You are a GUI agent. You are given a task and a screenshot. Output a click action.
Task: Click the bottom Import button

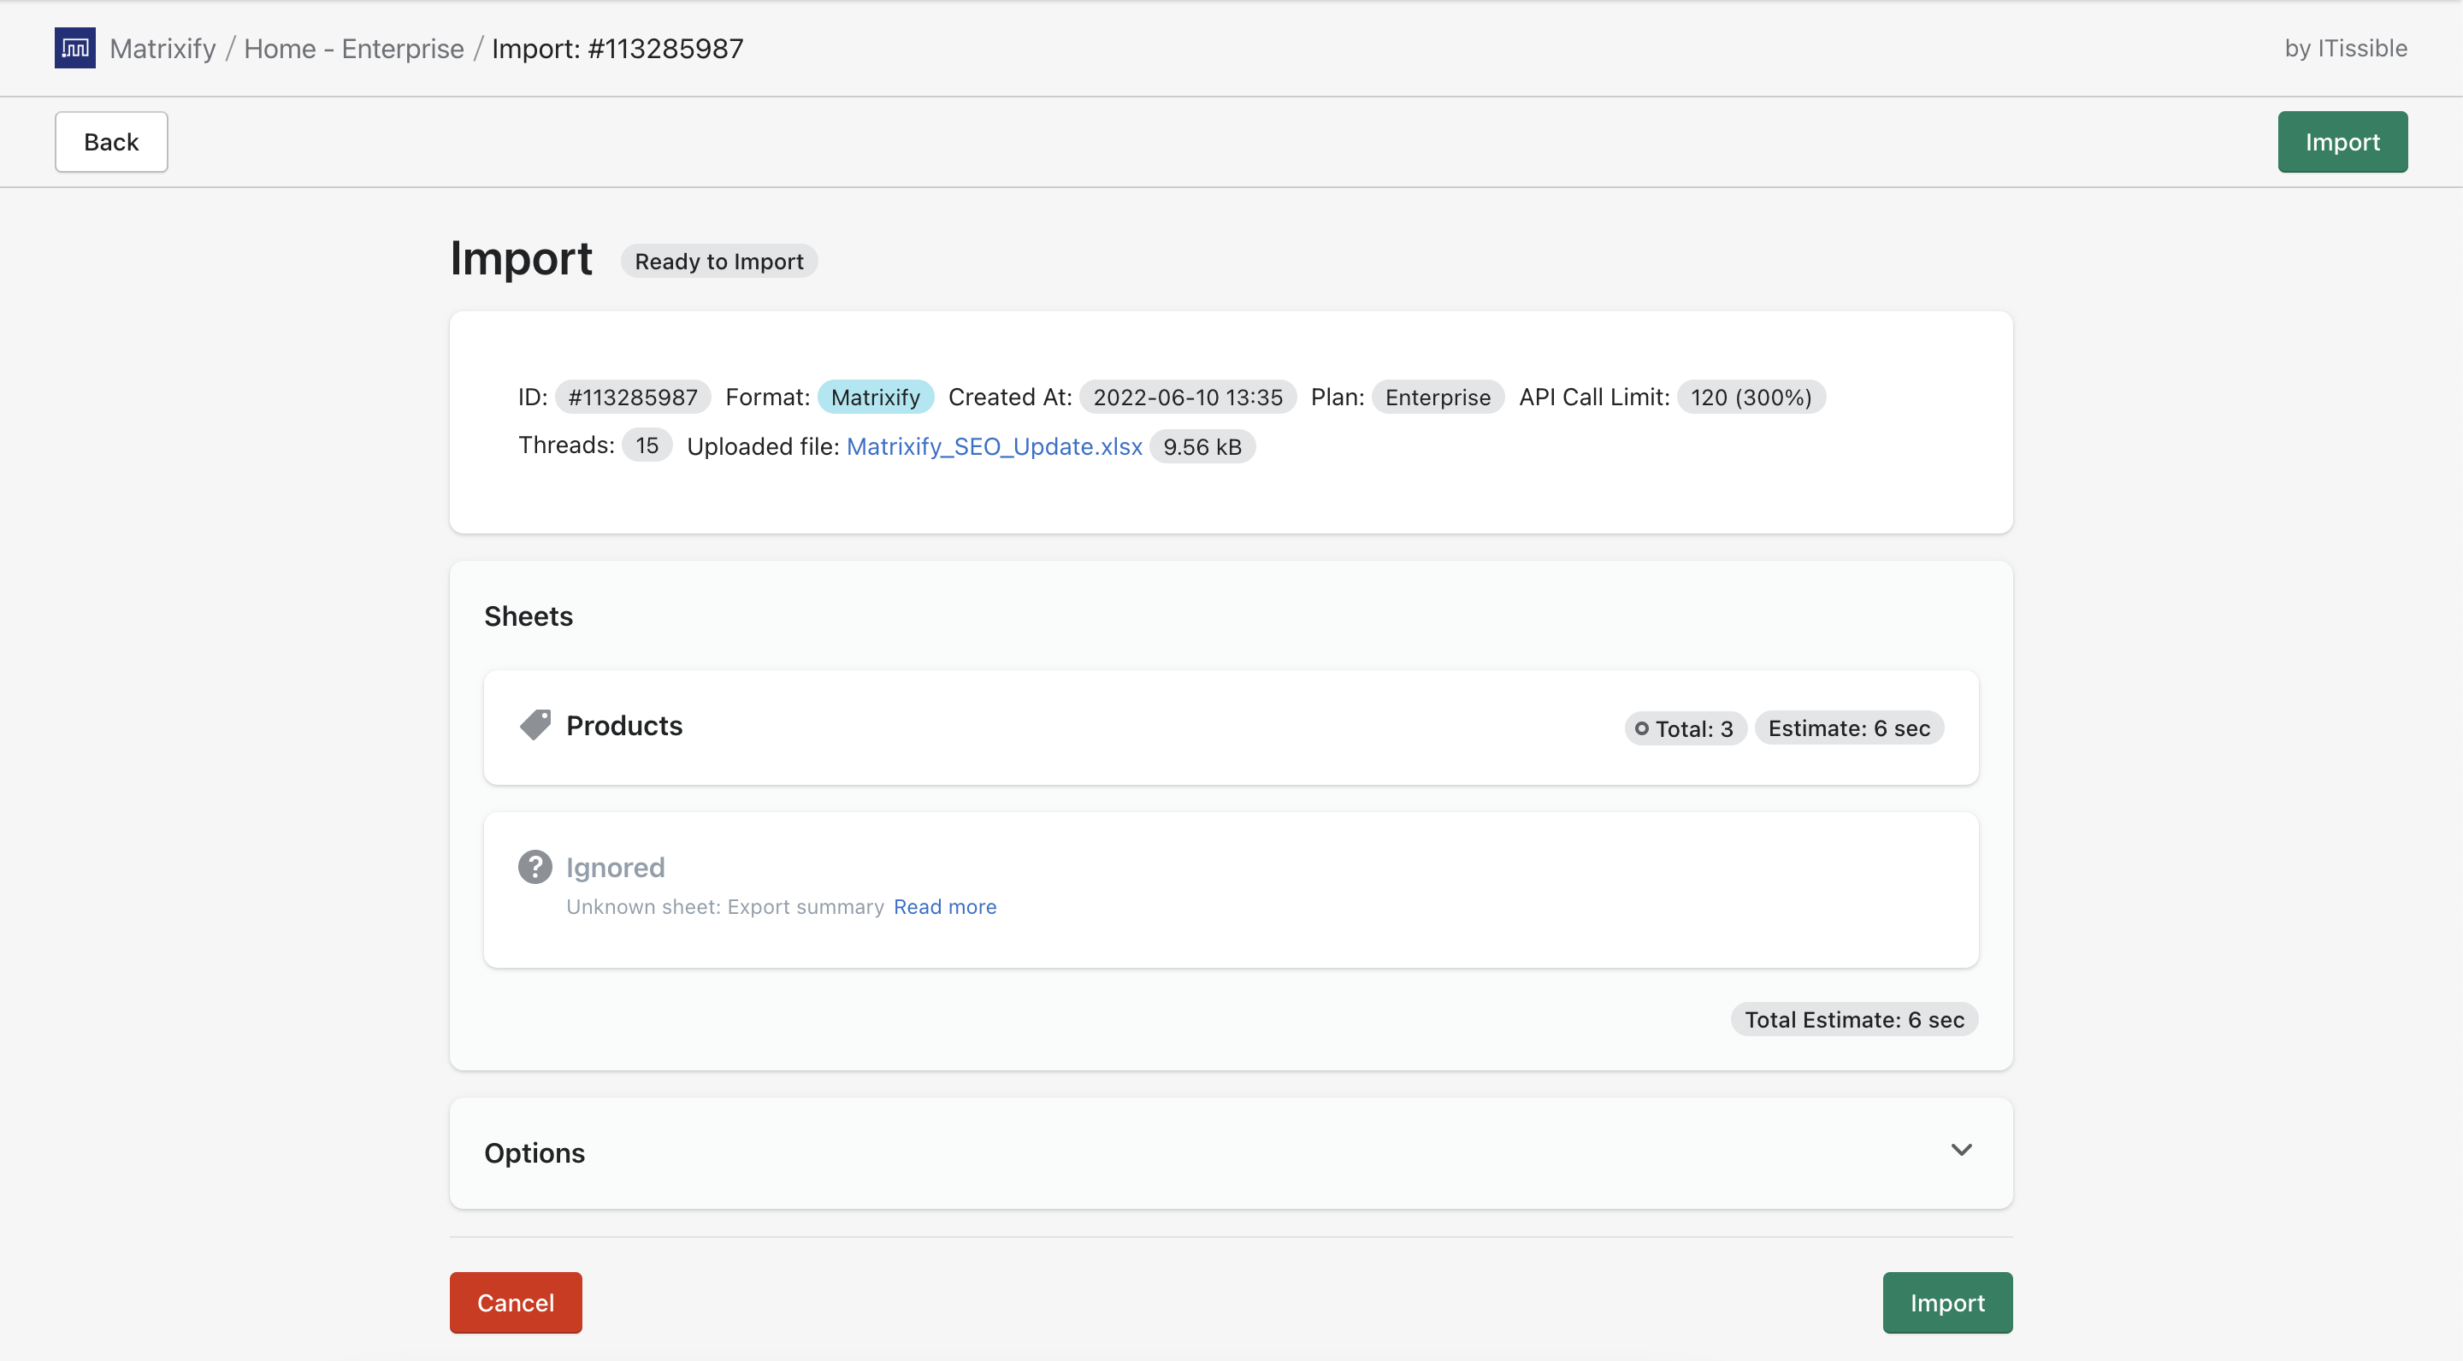1946,1302
